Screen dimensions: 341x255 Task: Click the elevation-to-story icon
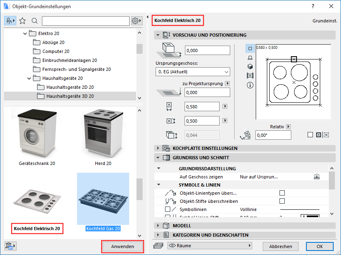point(168,50)
